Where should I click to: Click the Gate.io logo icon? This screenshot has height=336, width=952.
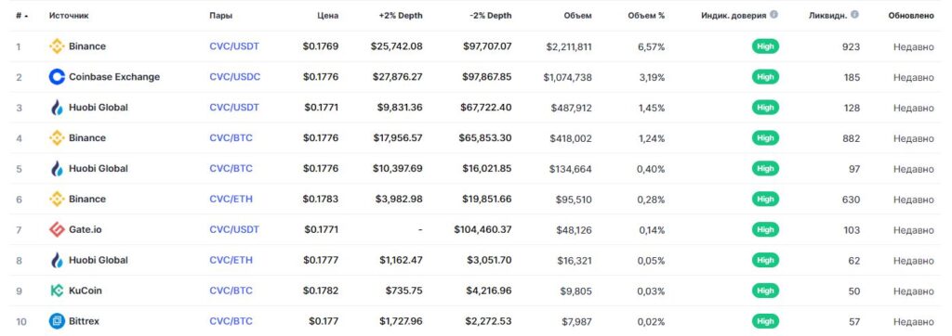[x=57, y=230]
